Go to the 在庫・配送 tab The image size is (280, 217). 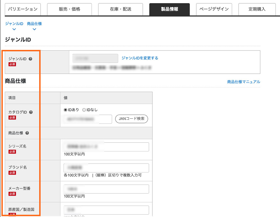(x=121, y=9)
